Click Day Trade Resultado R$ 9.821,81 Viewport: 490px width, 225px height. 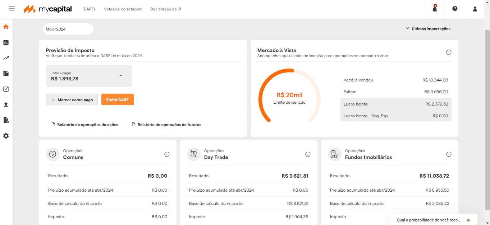pos(295,176)
